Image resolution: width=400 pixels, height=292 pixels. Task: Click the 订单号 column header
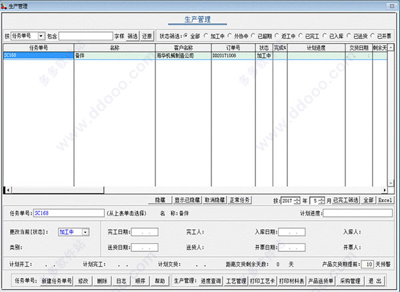pos(233,48)
